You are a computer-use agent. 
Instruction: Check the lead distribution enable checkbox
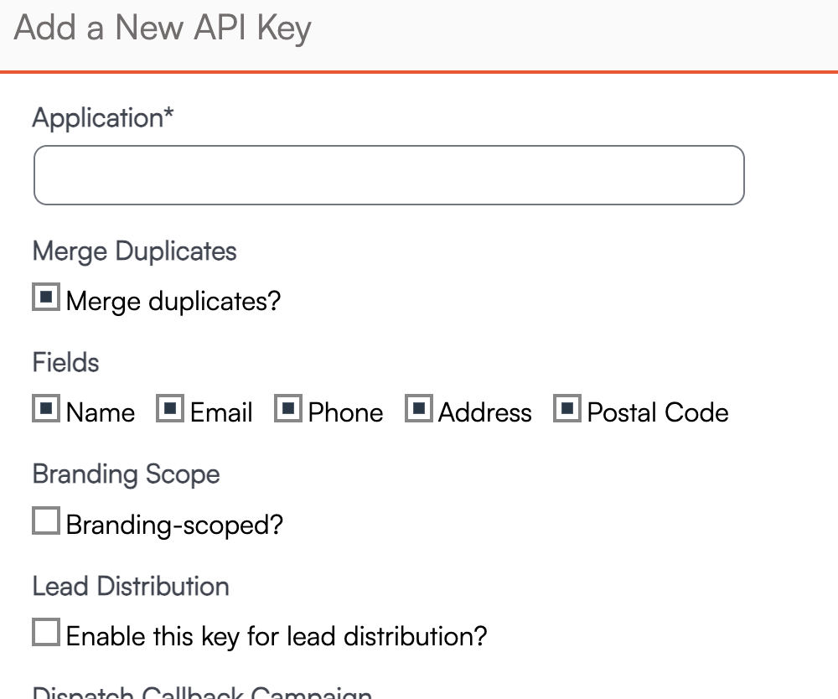pos(46,633)
